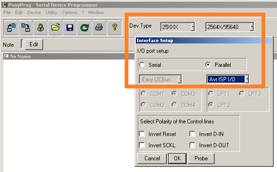Enable the Invert SCKL checkbox

pyautogui.click(x=142, y=145)
